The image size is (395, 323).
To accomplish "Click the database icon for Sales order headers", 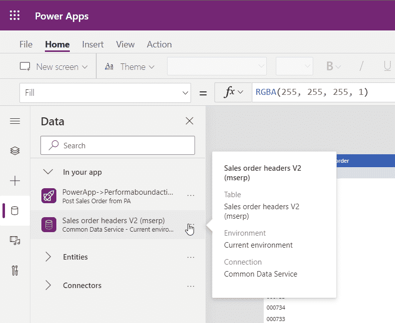I will point(49,225).
